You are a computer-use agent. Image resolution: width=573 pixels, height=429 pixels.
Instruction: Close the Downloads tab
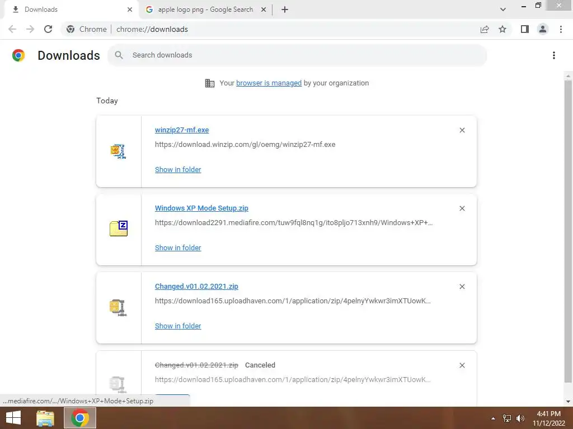click(x=130, y=9)
